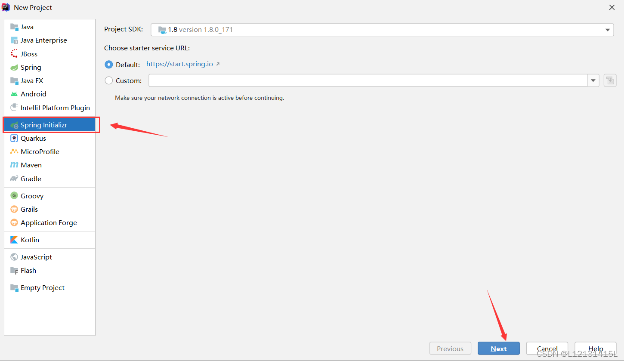
Task: Choose Empty Project entry
Action: pos(50,287)
